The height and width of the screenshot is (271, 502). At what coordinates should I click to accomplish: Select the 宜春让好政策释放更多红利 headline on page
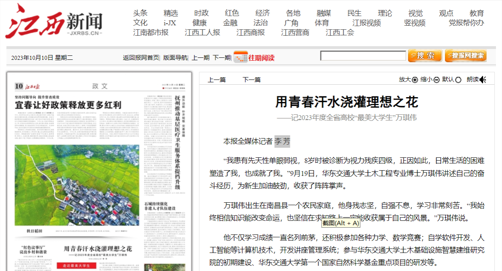click(68, 106)
